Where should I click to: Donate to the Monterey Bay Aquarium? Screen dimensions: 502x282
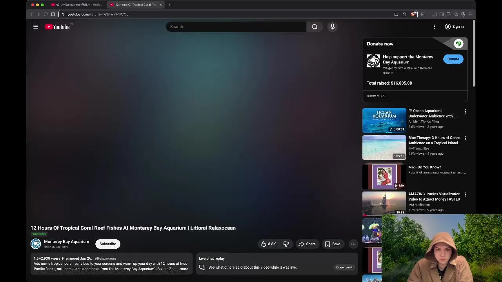[x=453, y=59]
